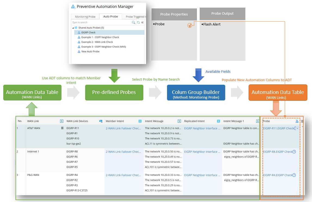
Task: Click the info icon beside Member Intent header
Action: point(140,121)
